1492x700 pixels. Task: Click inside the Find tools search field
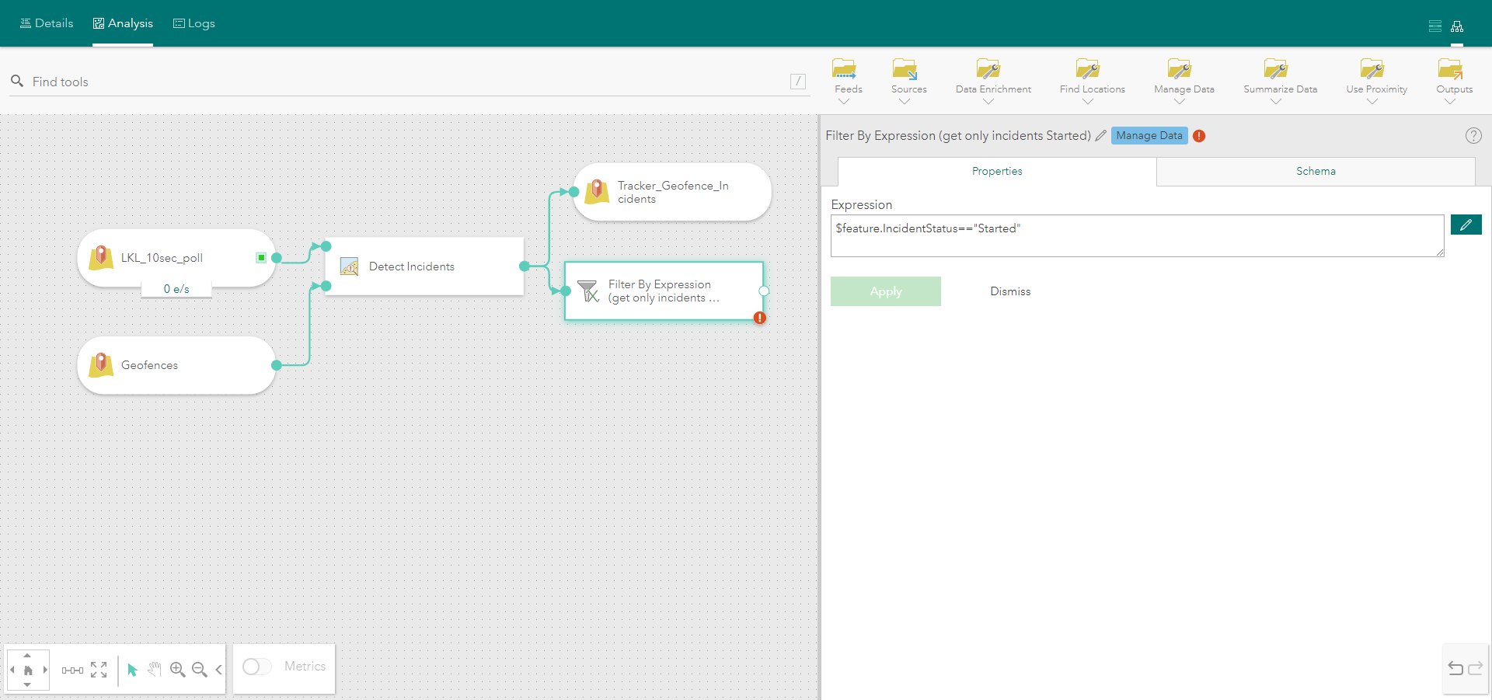233,81
